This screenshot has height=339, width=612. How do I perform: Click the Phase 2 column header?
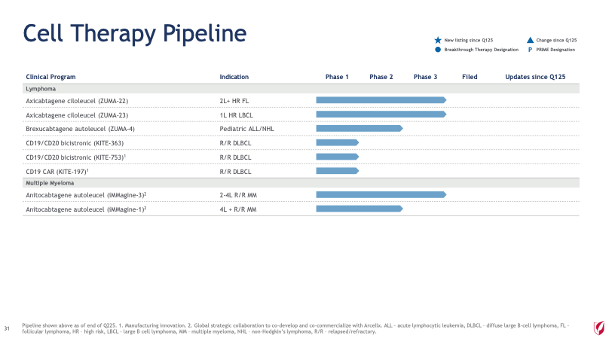point(381,77)
